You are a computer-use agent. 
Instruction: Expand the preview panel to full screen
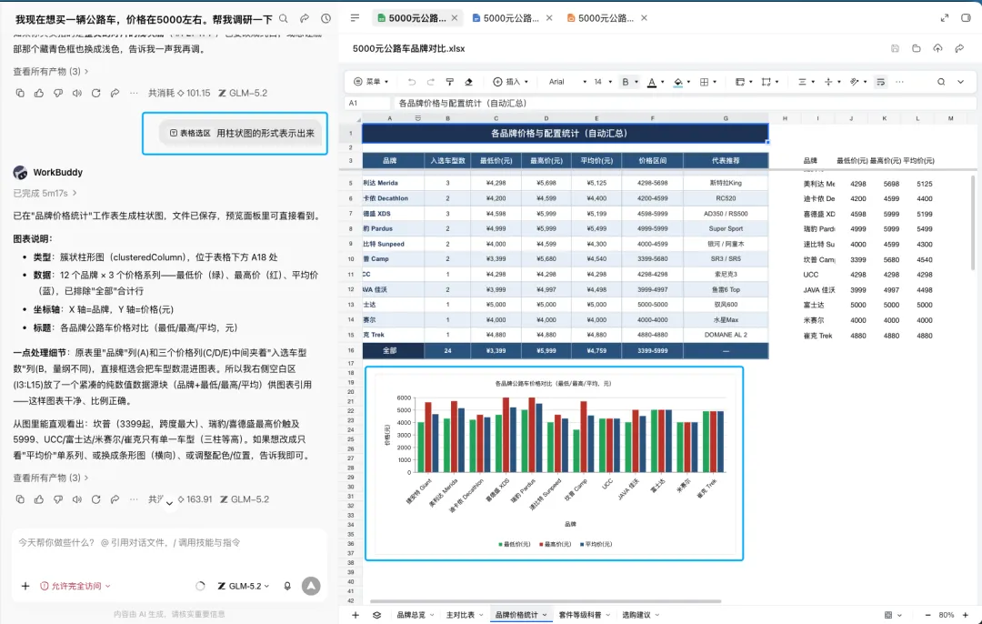click(945, 18)
